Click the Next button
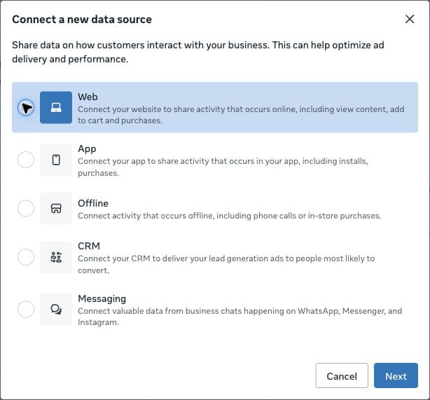430x400 pixels. click(x=396, y=375)
